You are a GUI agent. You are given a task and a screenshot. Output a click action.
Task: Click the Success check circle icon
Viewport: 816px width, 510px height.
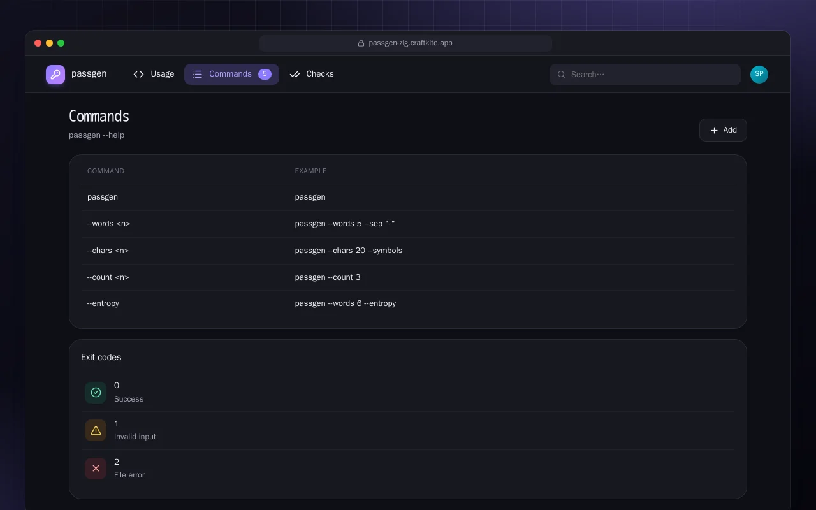coord(96,393)
